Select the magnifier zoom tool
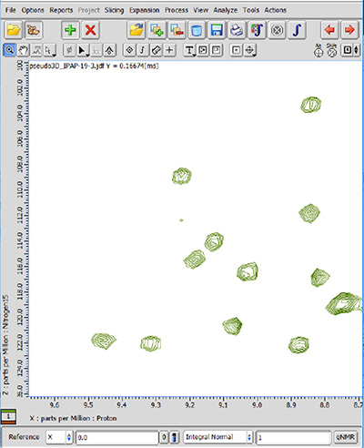 click(x=9, y=50)
